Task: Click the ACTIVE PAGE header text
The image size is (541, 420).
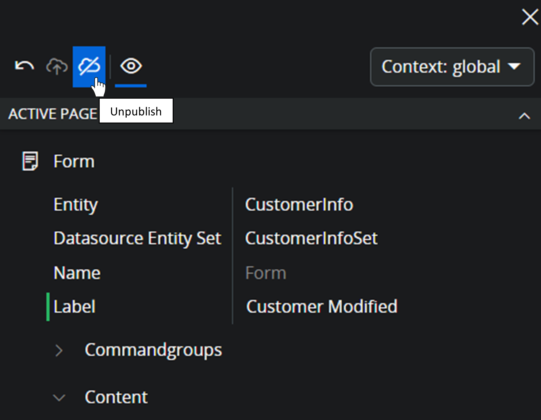Action: click(53, 114)
